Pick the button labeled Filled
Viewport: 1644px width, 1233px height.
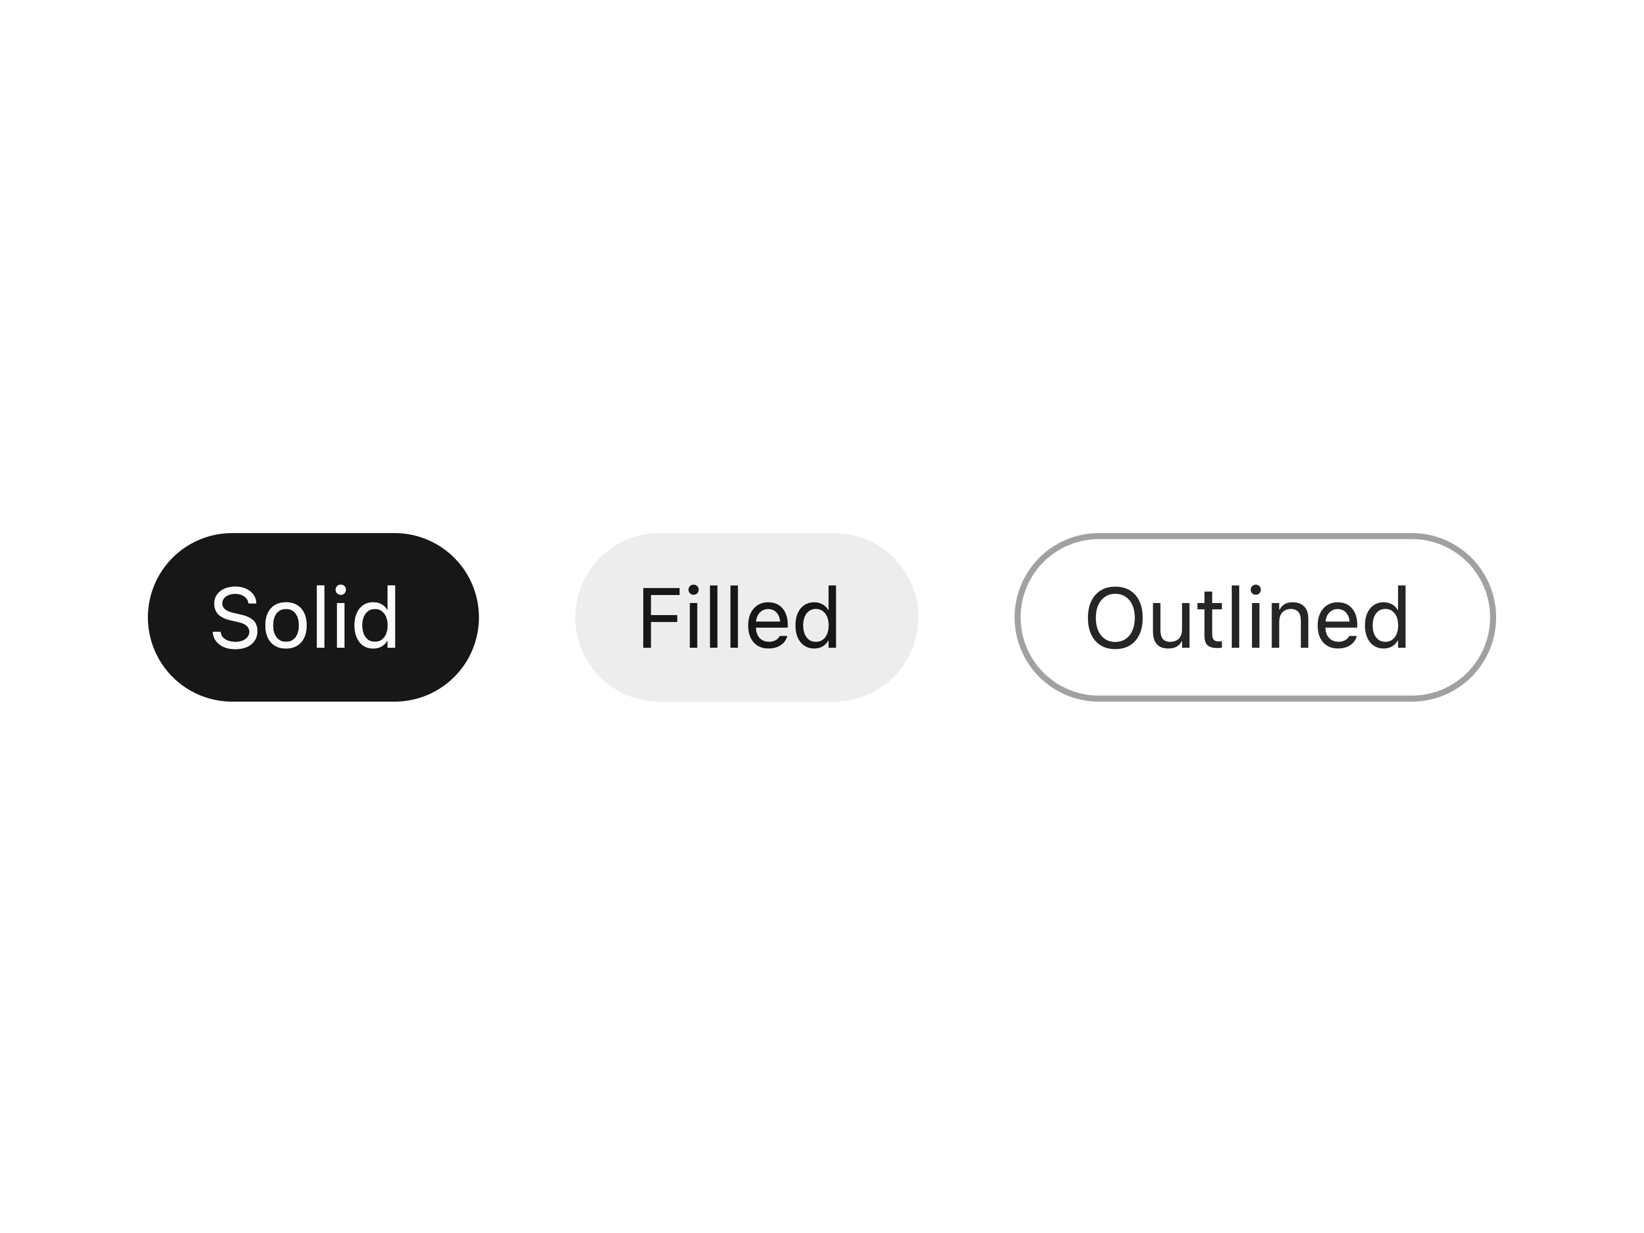(x=746, y=617)
